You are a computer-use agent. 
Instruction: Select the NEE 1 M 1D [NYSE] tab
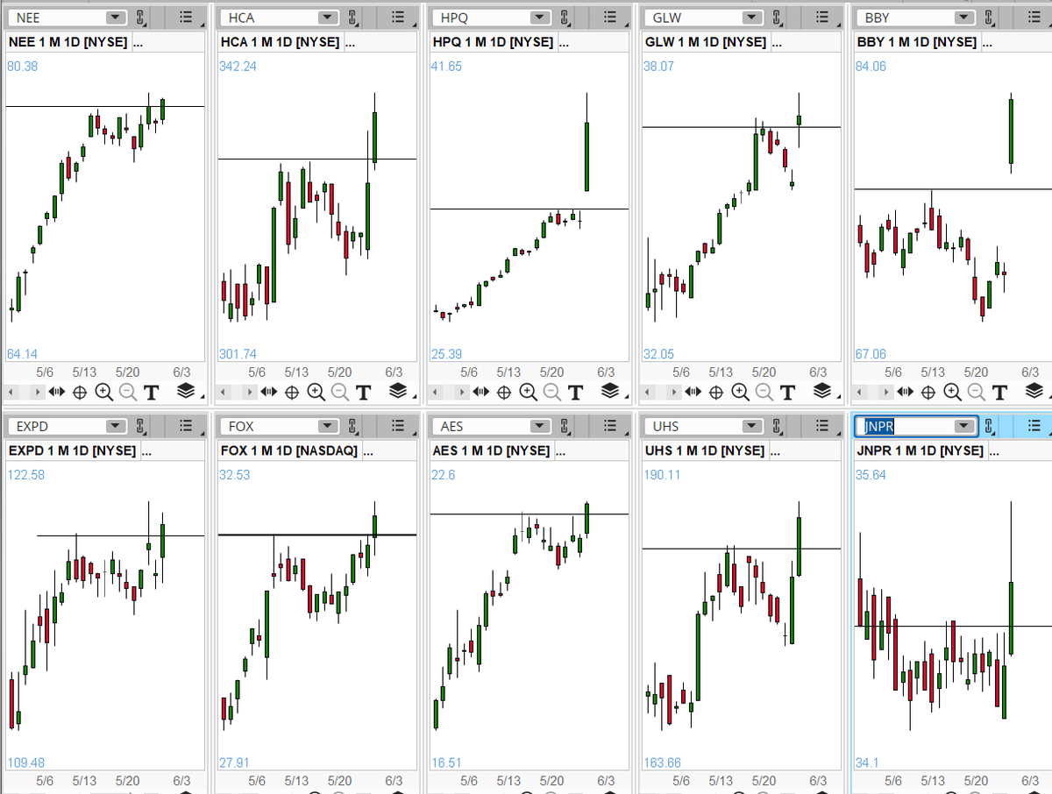pyautogui.click(x=68, y=42)
